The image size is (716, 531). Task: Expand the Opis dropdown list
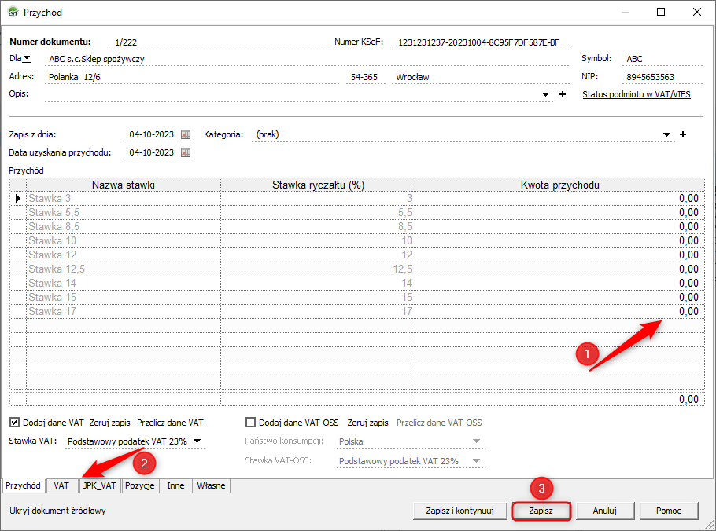coord(545,95)
